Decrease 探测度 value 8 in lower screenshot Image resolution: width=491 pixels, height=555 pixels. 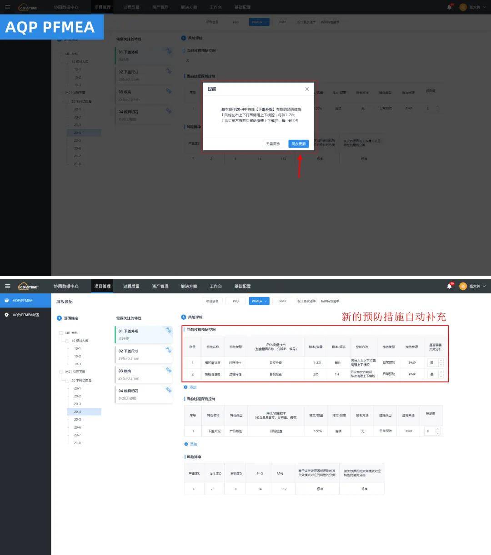(438, 433)
